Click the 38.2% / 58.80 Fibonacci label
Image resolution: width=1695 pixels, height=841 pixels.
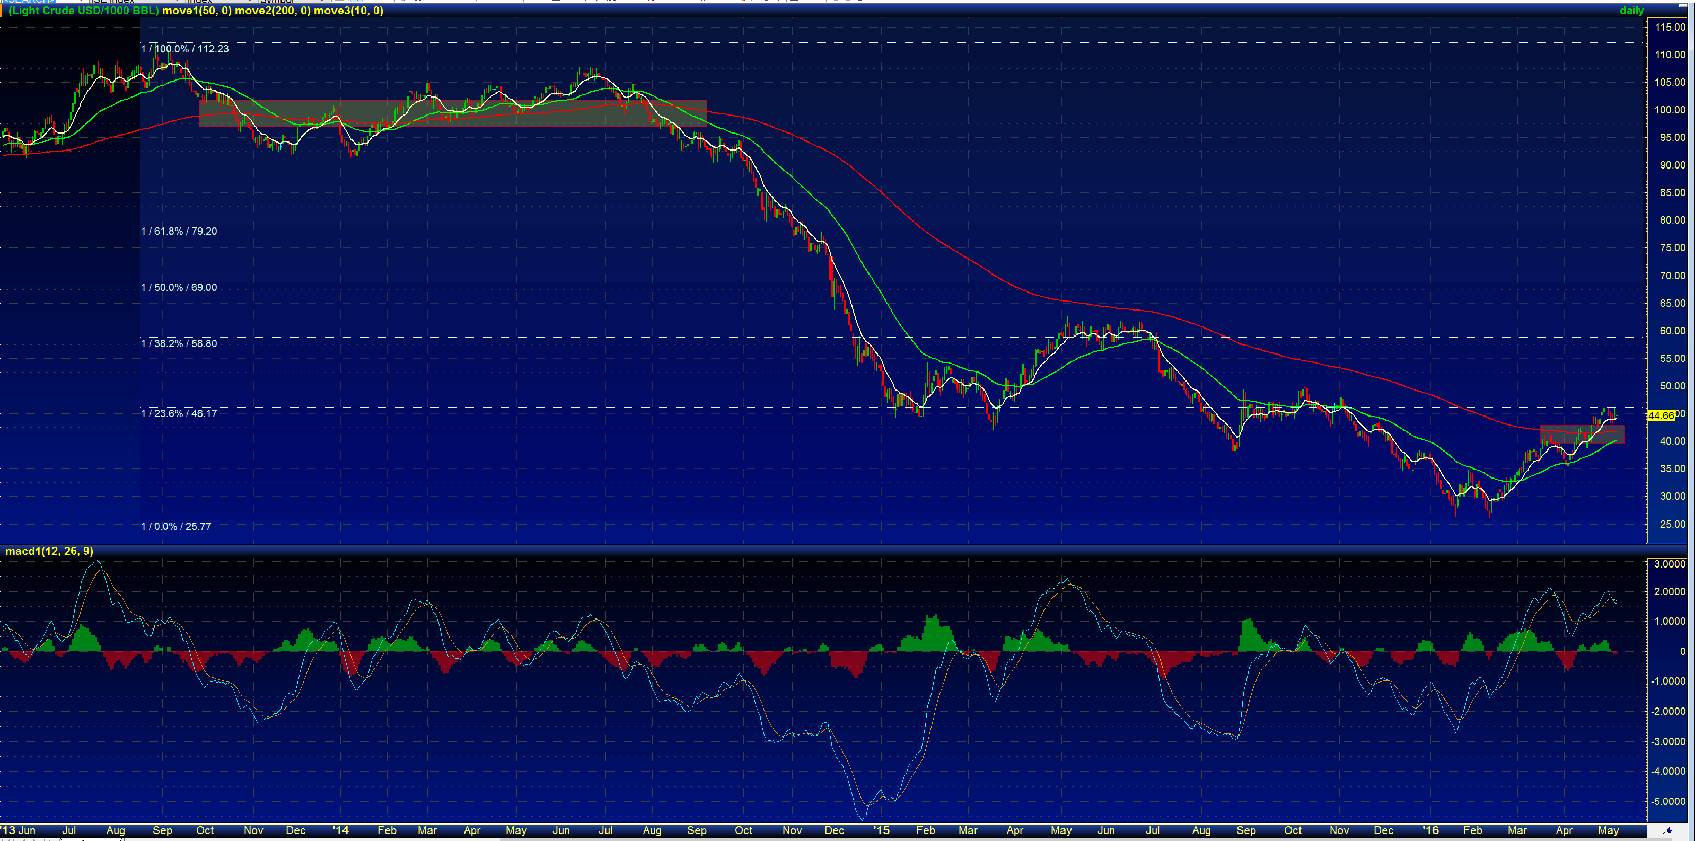[x=179, y=344]
